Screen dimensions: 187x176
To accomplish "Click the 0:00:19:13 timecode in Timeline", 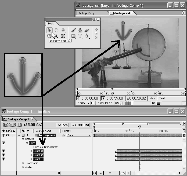I will [x=12, y=125].
